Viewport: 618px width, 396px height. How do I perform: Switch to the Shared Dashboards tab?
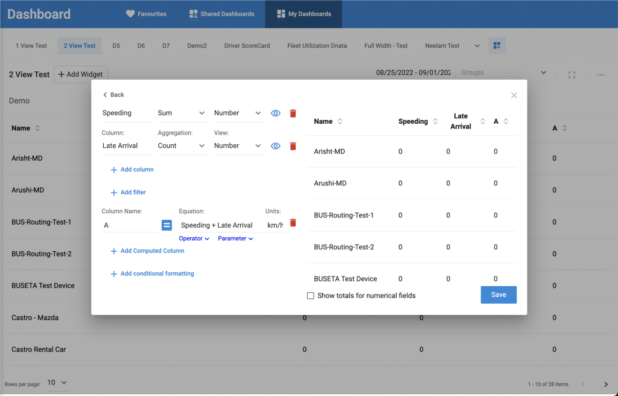point(221,14)
